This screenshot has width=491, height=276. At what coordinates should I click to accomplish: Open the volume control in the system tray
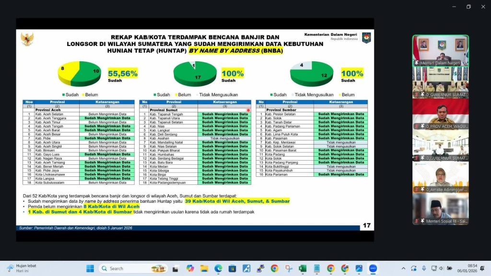click(441, 268)
